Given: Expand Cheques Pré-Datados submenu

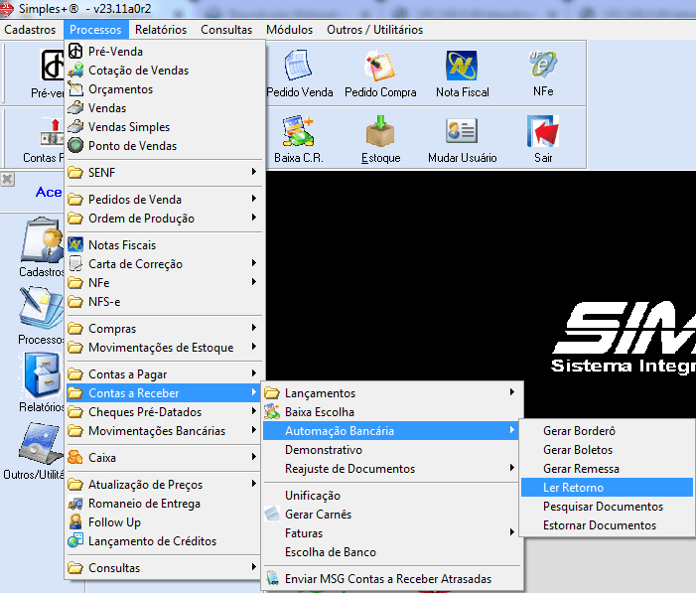Looking at the screenshot, I should click(x=165, y=412).
